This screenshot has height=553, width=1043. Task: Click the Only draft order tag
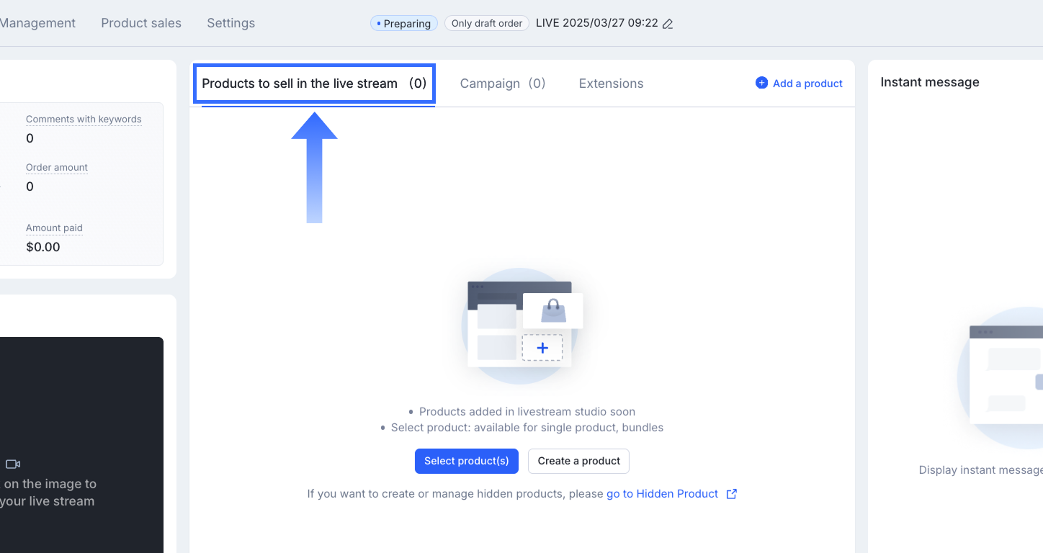click(x=487, y=24)
